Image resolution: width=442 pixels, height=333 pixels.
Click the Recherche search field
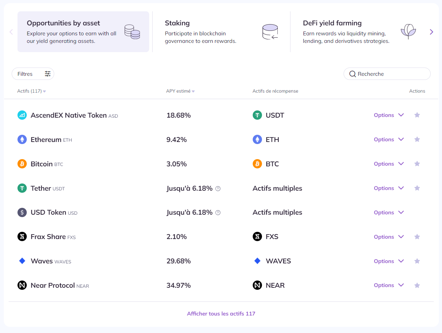pos(387,74)
